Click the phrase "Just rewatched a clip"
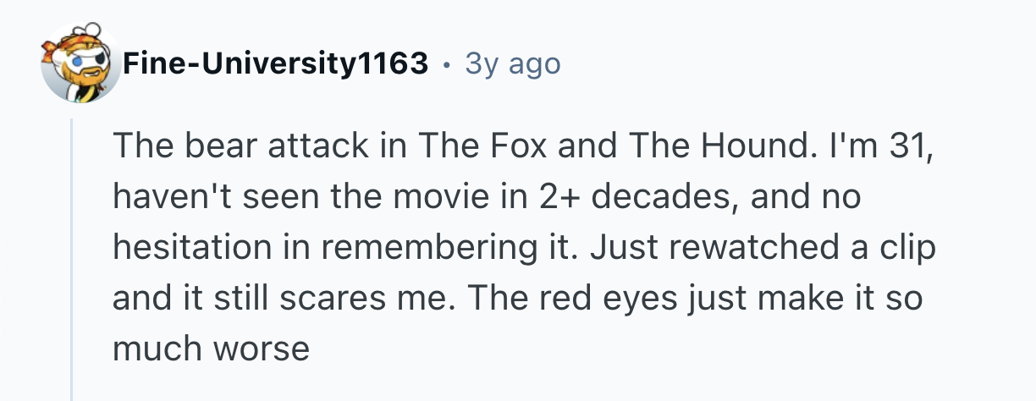This screenshot has height=401, width=1036. 763,249
